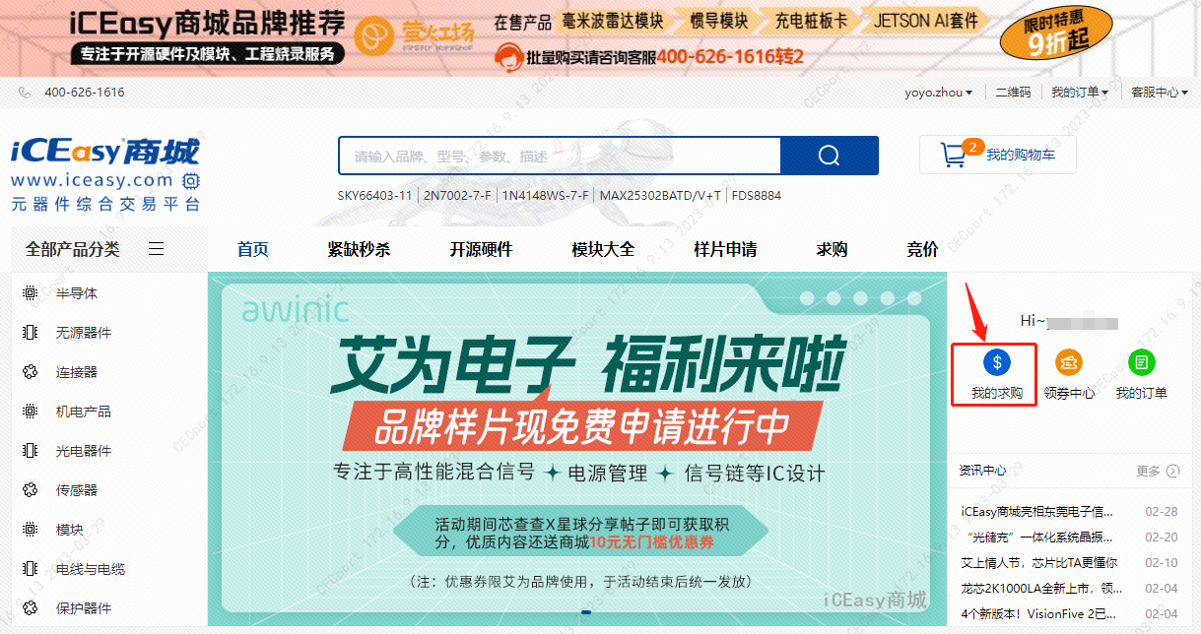Go to the 首页 nav item
Viewport: 1201px width, 634px height.
point(253,250)
